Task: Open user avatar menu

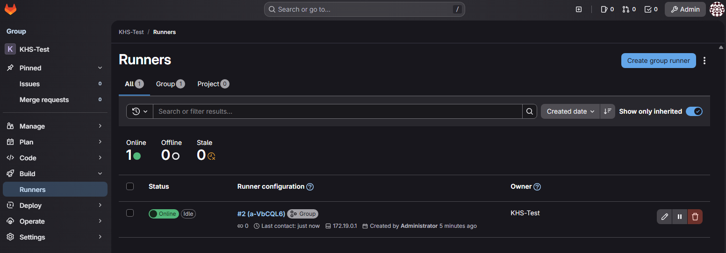Action: click(717, 9)
